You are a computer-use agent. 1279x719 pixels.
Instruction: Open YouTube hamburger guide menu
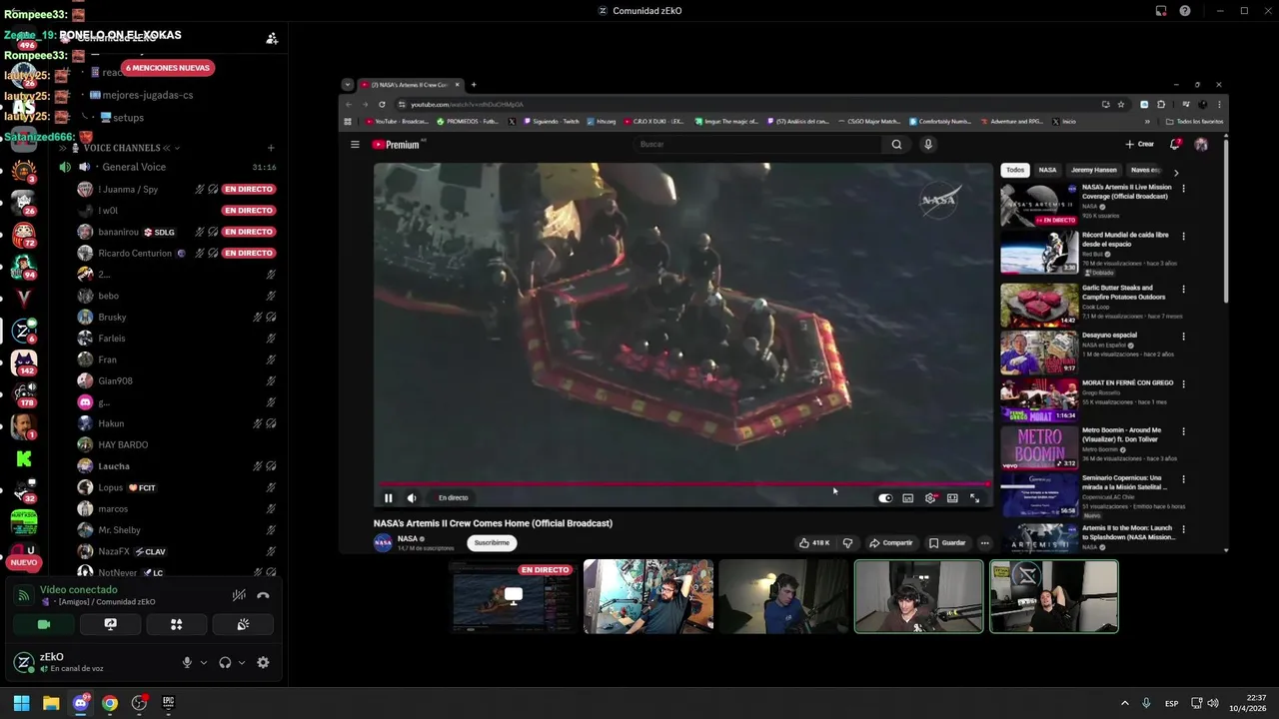(355, 144)
